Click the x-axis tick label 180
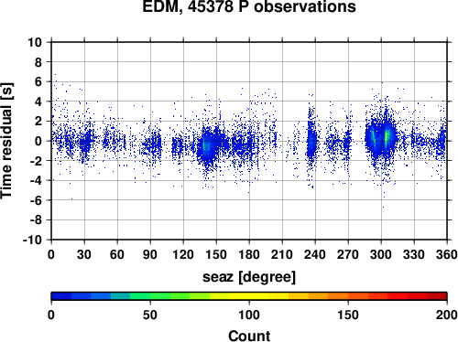This screenshot has height=342, width=458. pyautogui.click(x=249, y=254)
